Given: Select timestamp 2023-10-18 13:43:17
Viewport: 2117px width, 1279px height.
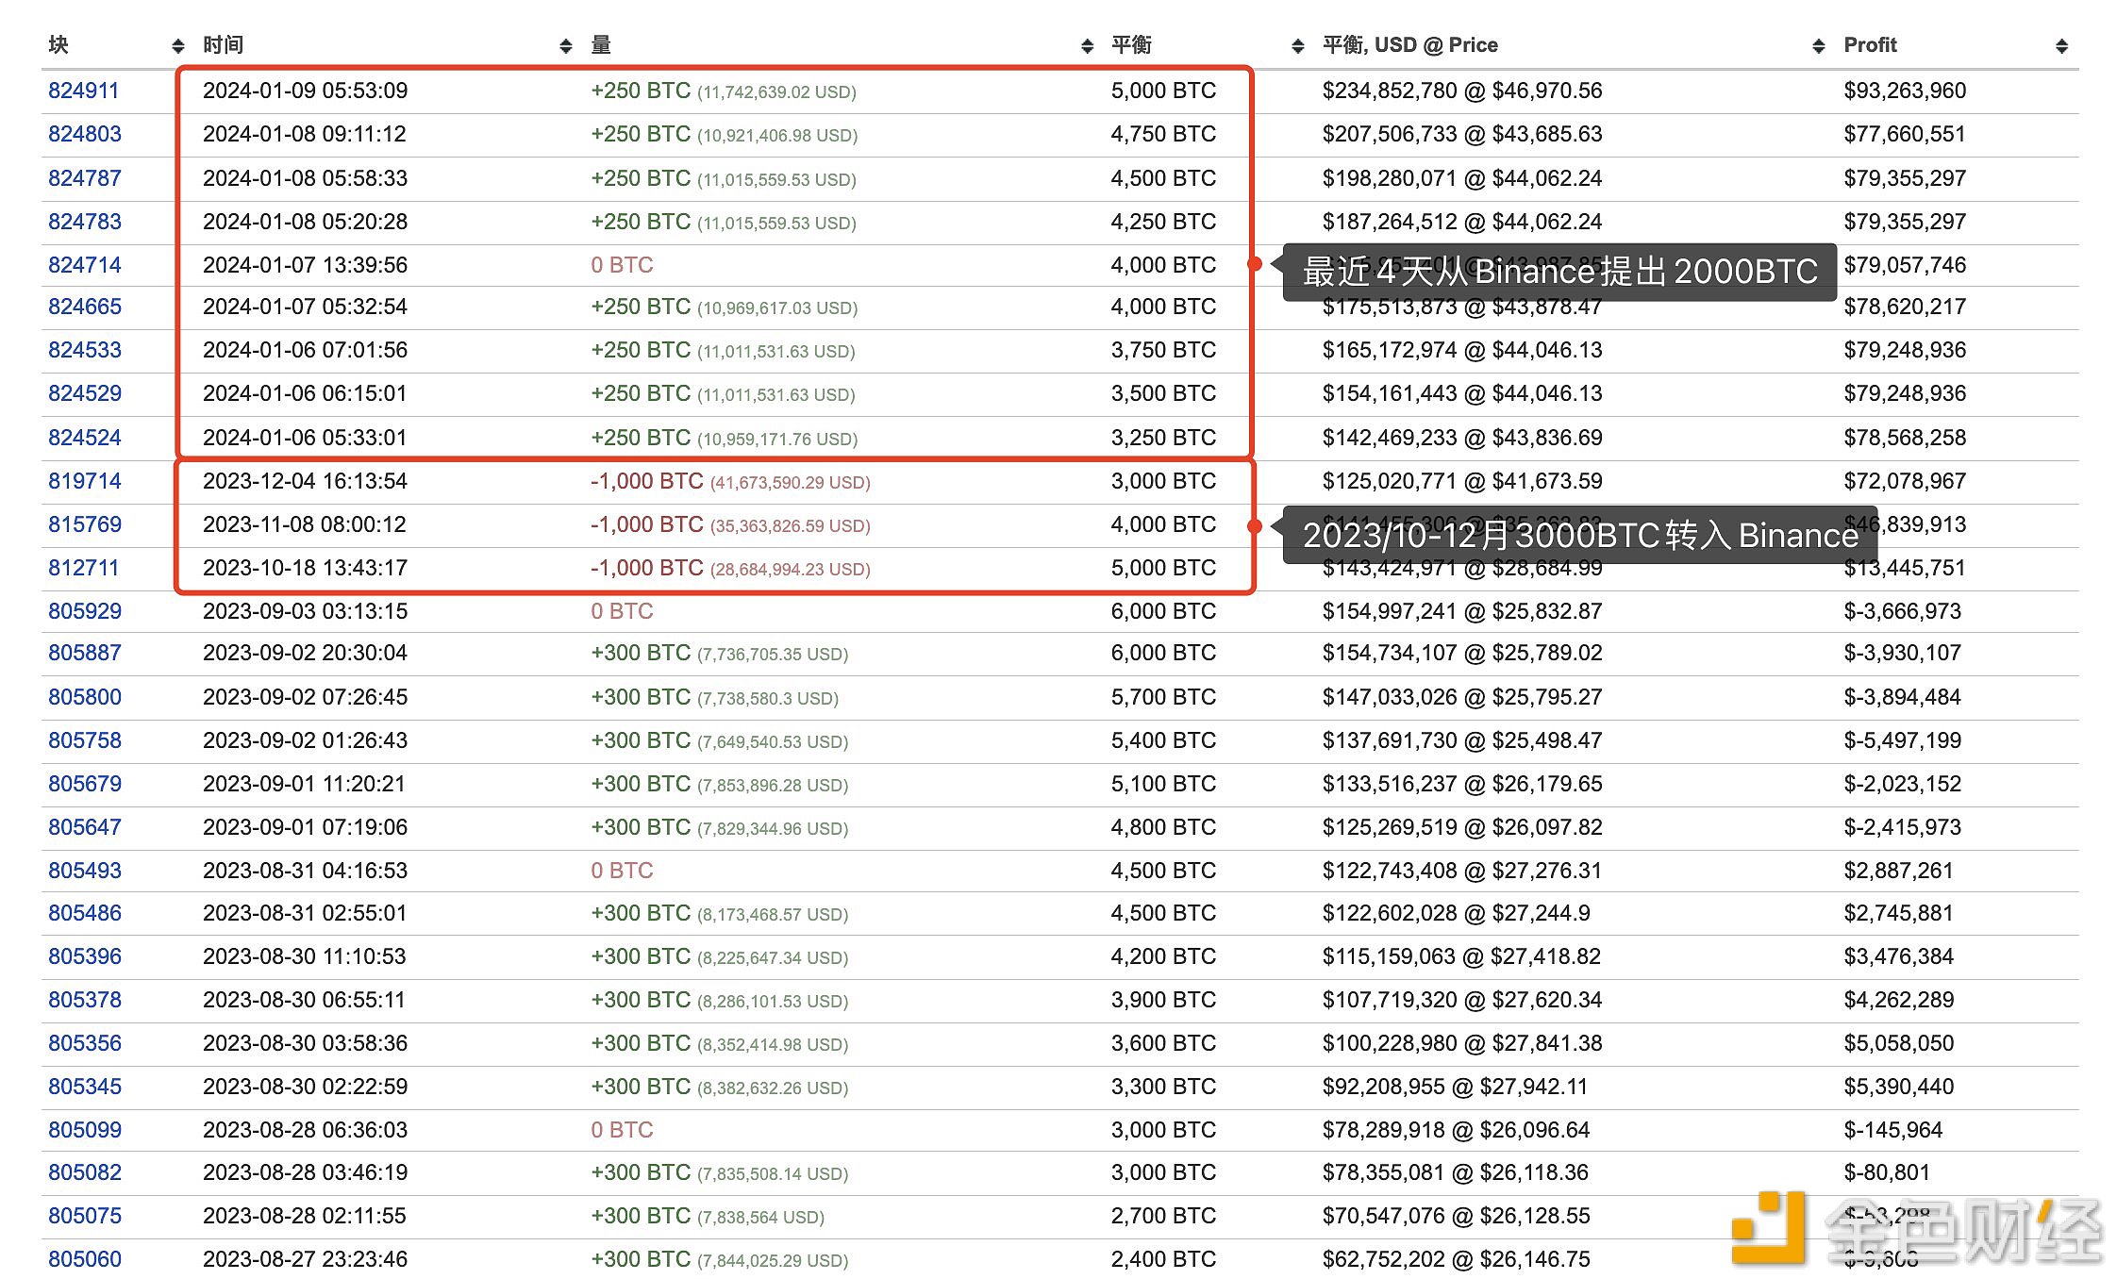Looking at the screenshot, I should [x=306, y=568].
